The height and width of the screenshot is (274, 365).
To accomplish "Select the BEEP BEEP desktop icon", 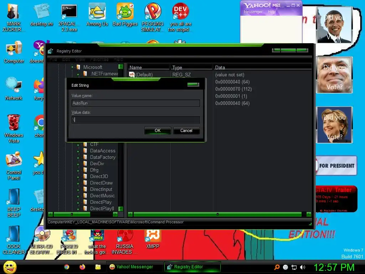I will pos(14,203).
